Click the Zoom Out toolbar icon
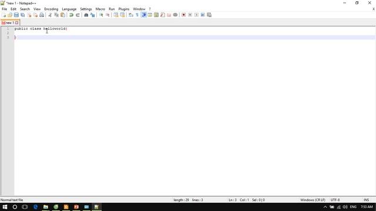Image resolution: width=376 pixels, height=211 pixels. (108, 15)
